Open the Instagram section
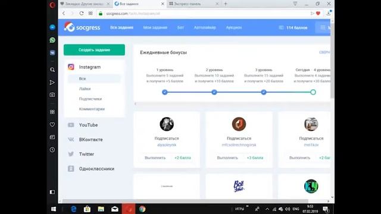Image resolution: width=381 pixels, height=214 pixels. click(x=90, y=67)
